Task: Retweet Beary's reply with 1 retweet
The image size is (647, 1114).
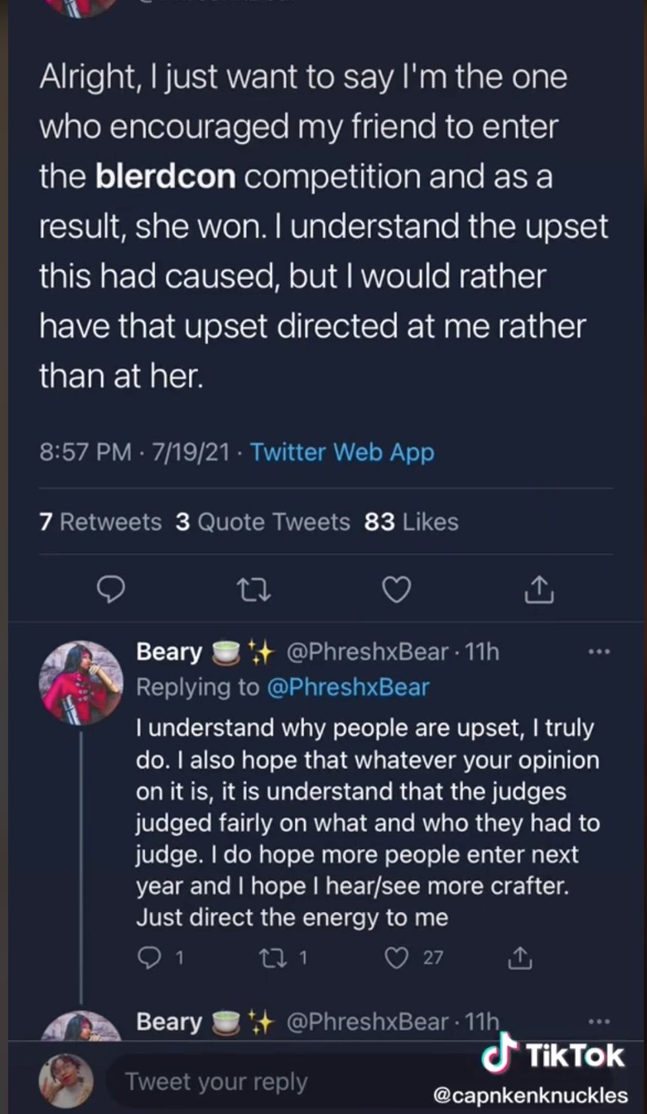Action: 273,957
